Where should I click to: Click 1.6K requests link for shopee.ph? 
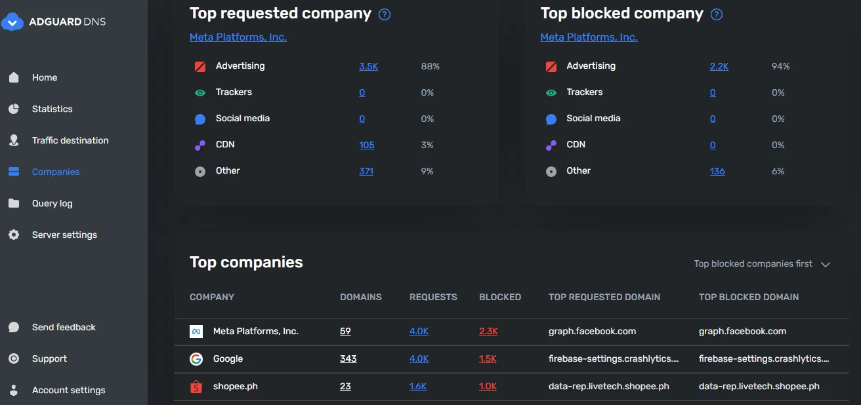(418, 387)
